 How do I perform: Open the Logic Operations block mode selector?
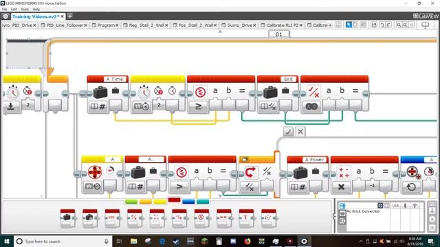click(311, 106)
